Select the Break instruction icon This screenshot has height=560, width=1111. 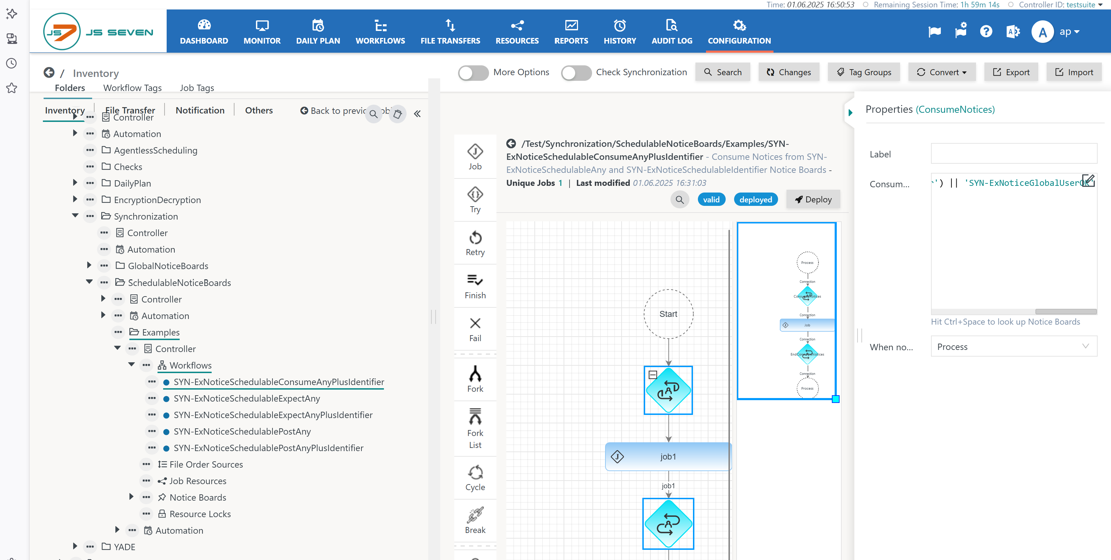coord(475,515)
